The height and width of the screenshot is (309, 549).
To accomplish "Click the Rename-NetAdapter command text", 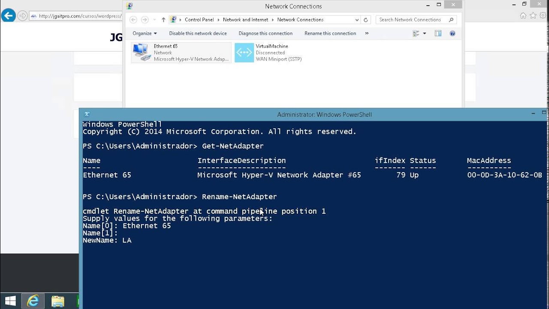I will point(239,197).
